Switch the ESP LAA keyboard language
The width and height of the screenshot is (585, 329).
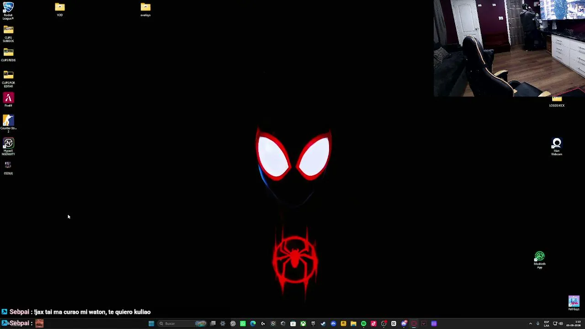click(547, 324)
